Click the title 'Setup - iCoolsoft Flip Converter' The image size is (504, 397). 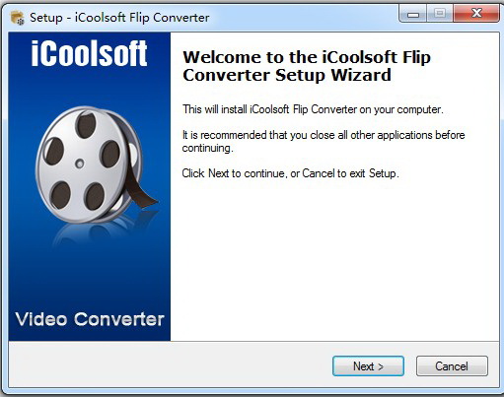click(x=119, y=18)
